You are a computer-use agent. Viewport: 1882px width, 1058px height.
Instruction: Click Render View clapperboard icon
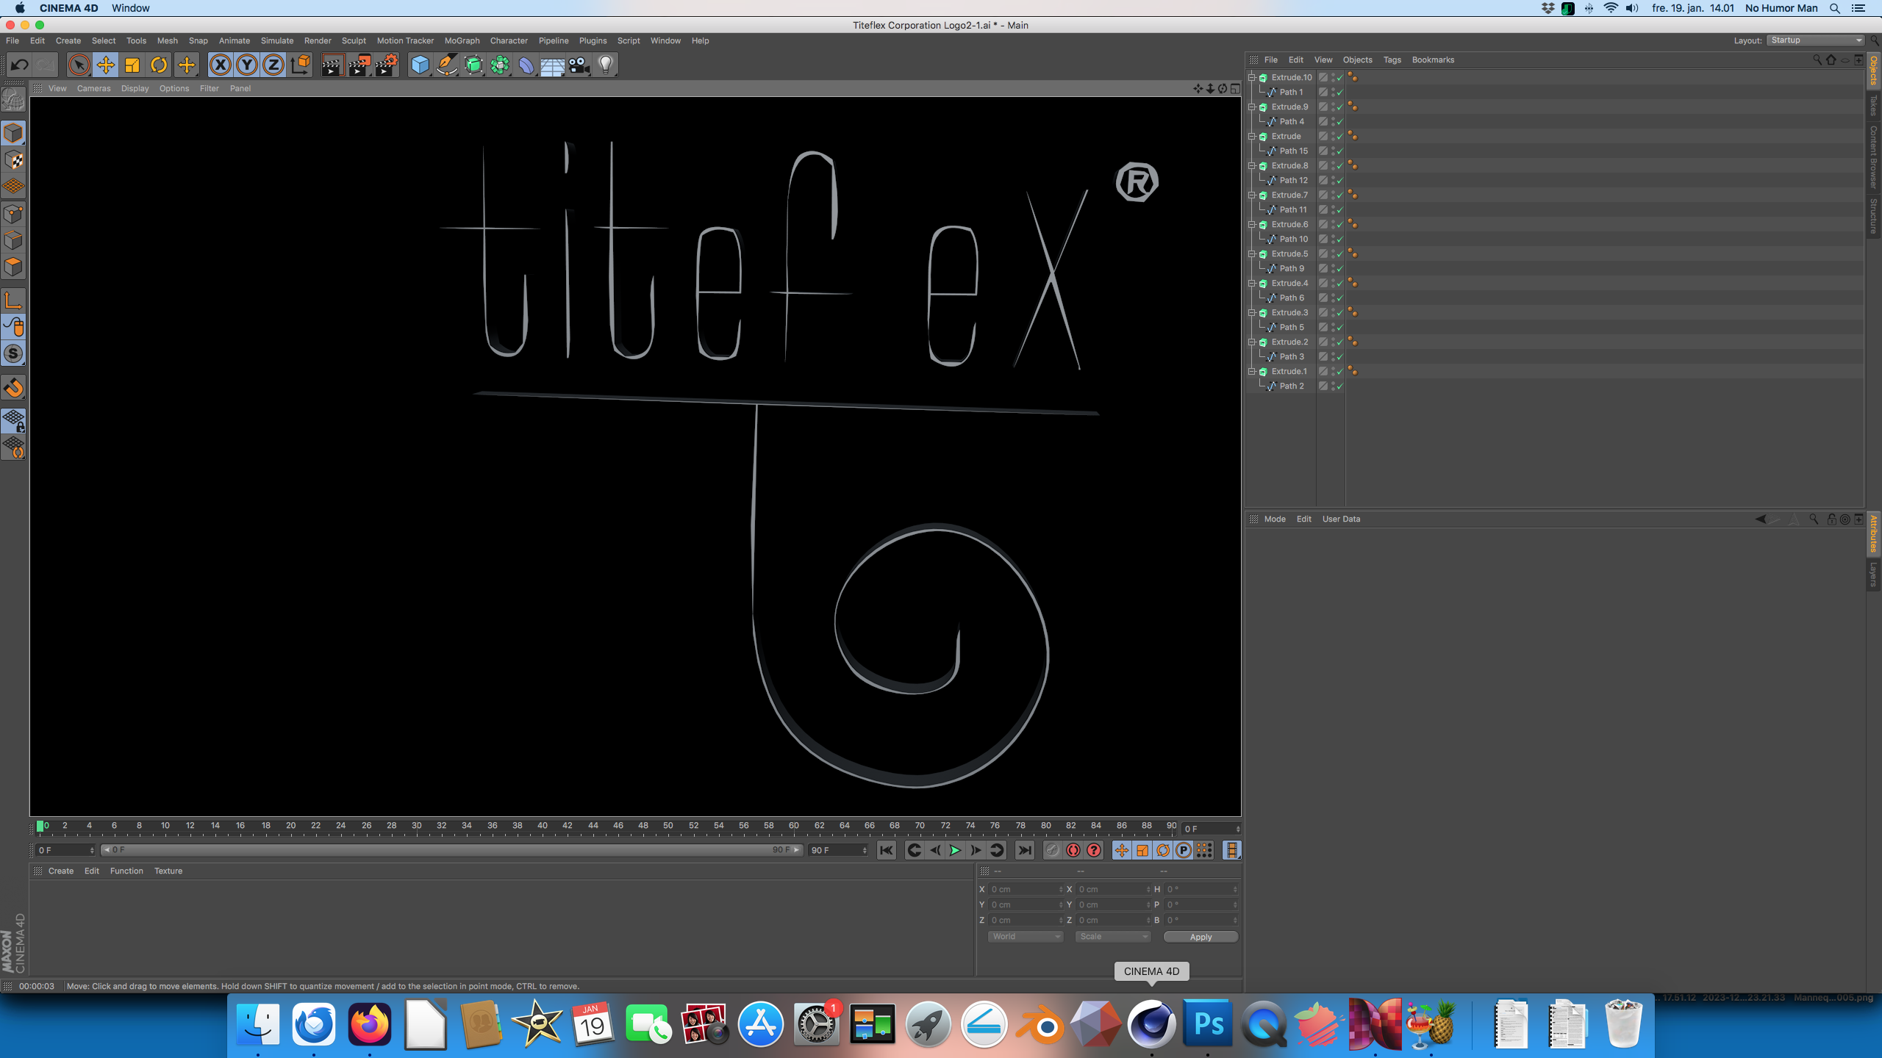pos(332,65)
